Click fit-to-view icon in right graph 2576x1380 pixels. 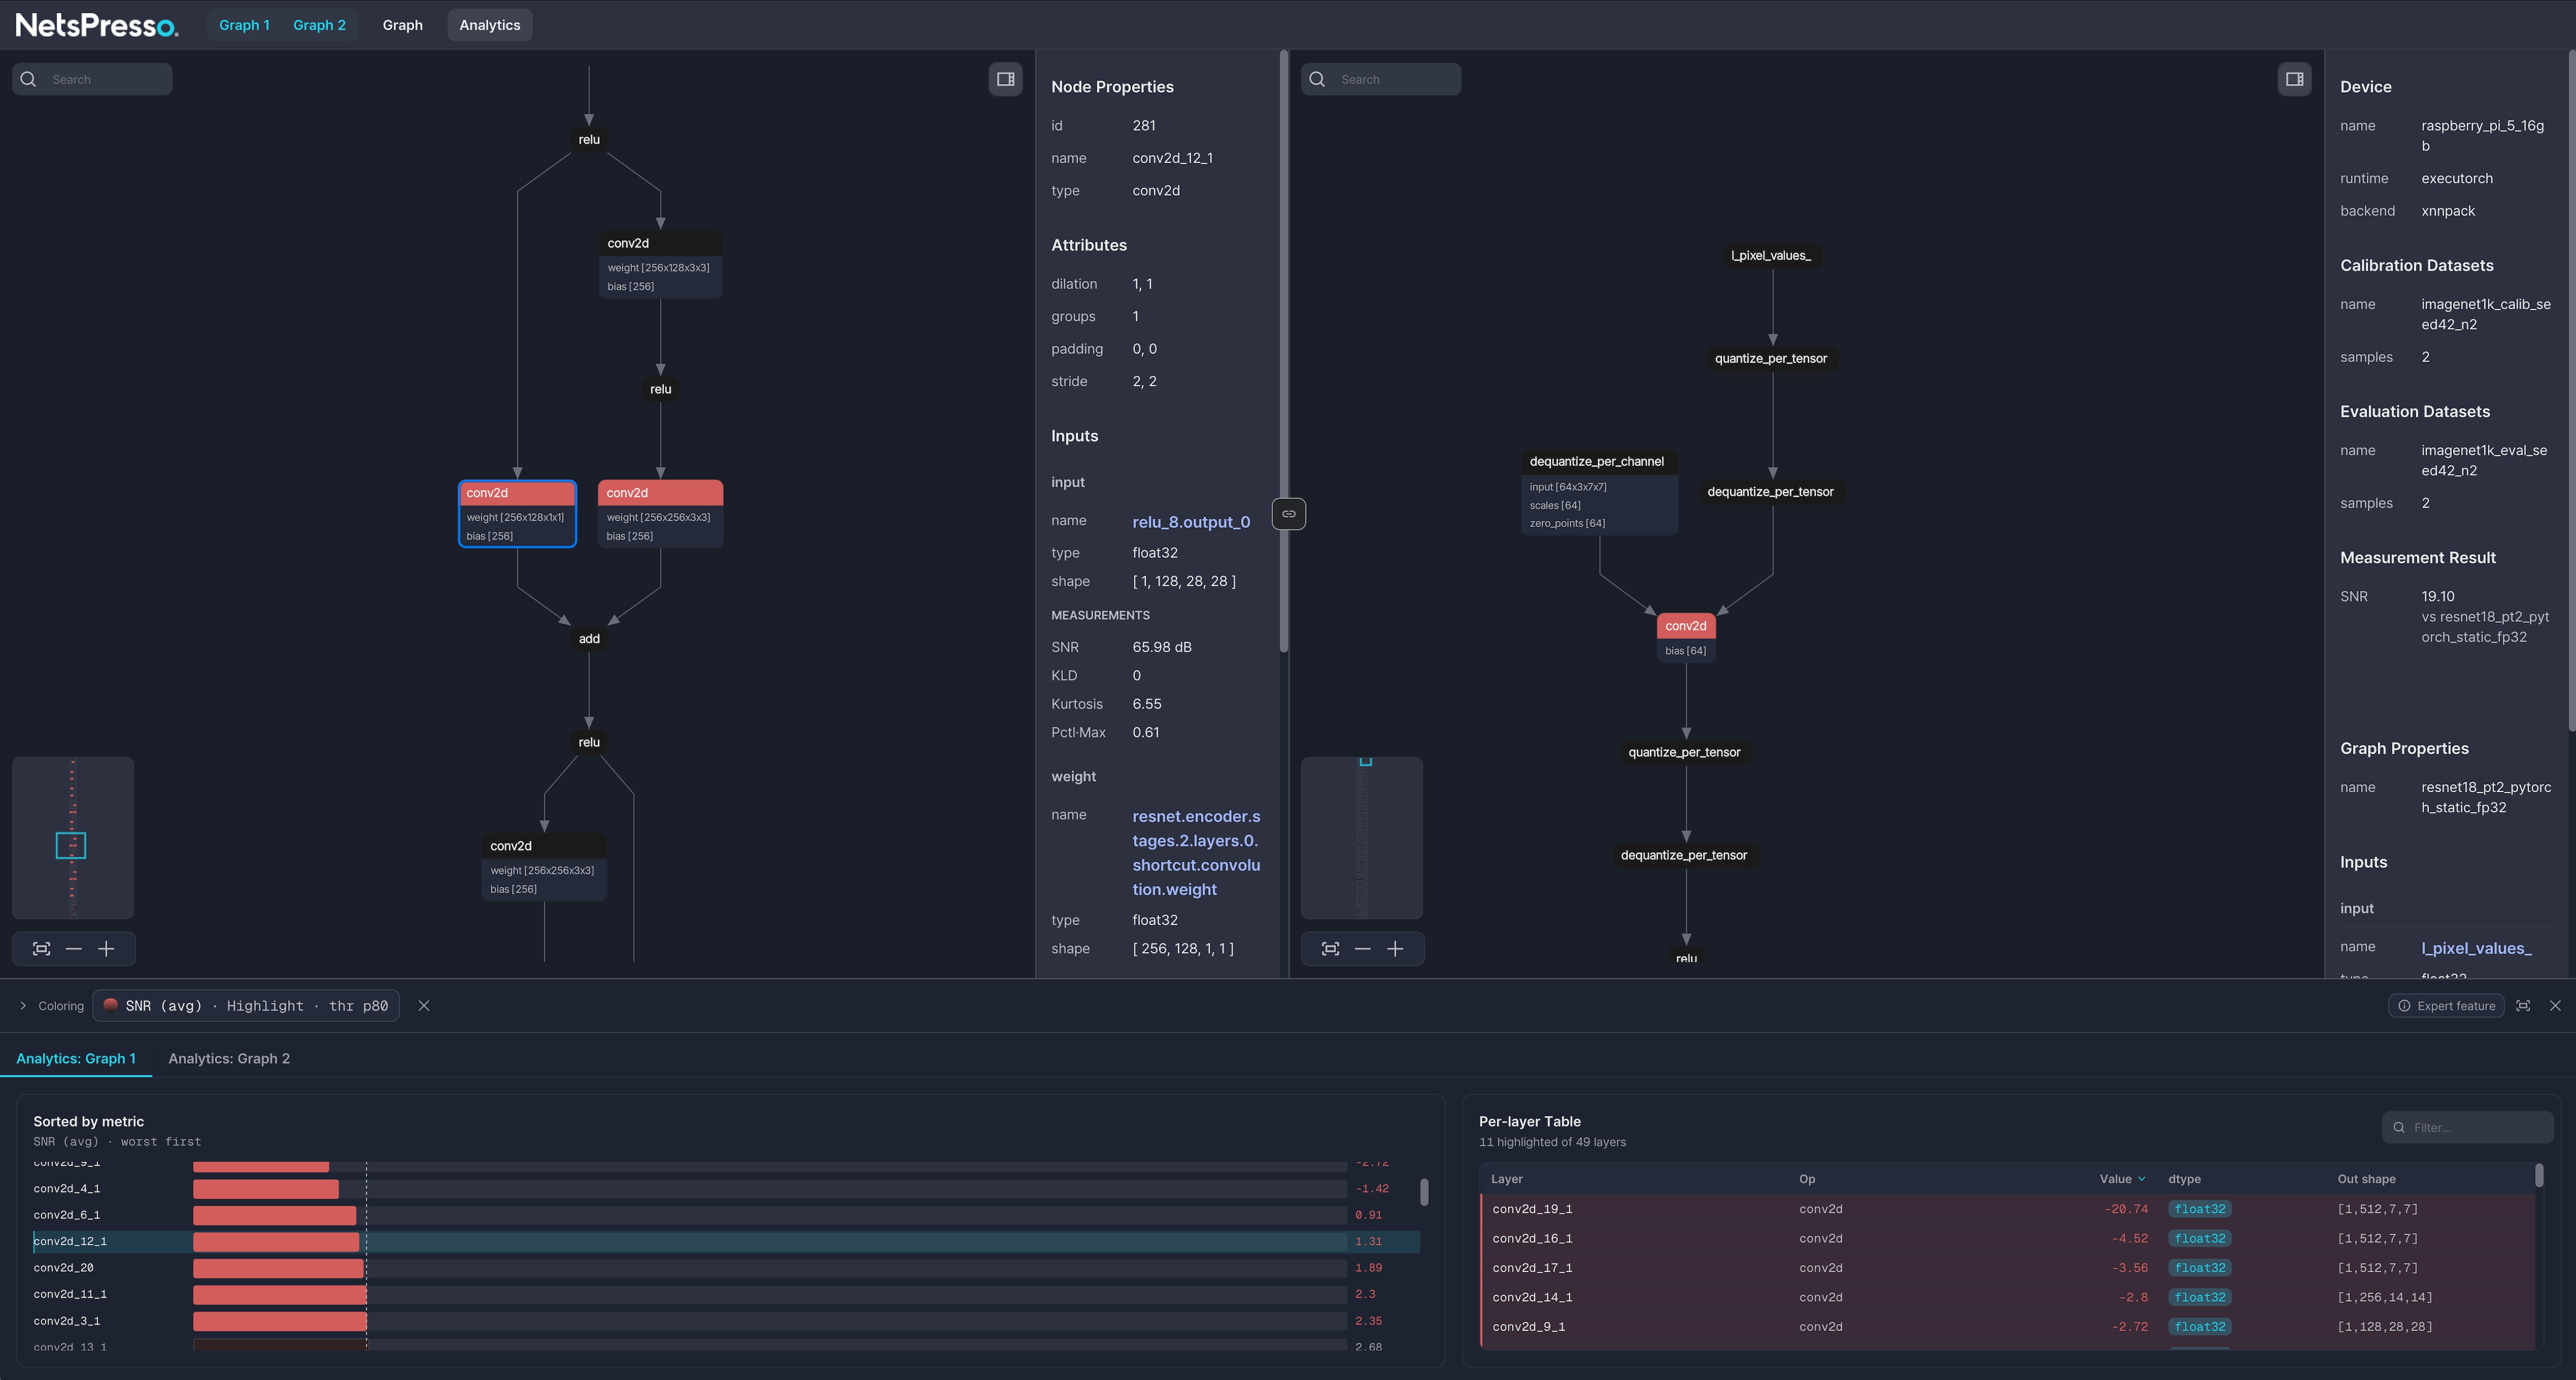coord(1330,949)
